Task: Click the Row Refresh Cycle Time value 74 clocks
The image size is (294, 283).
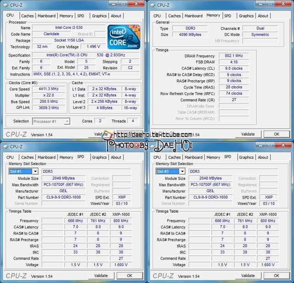Action: point(234,94)
